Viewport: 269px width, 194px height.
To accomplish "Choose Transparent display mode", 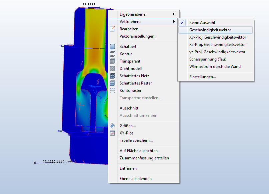I will 144,61.
